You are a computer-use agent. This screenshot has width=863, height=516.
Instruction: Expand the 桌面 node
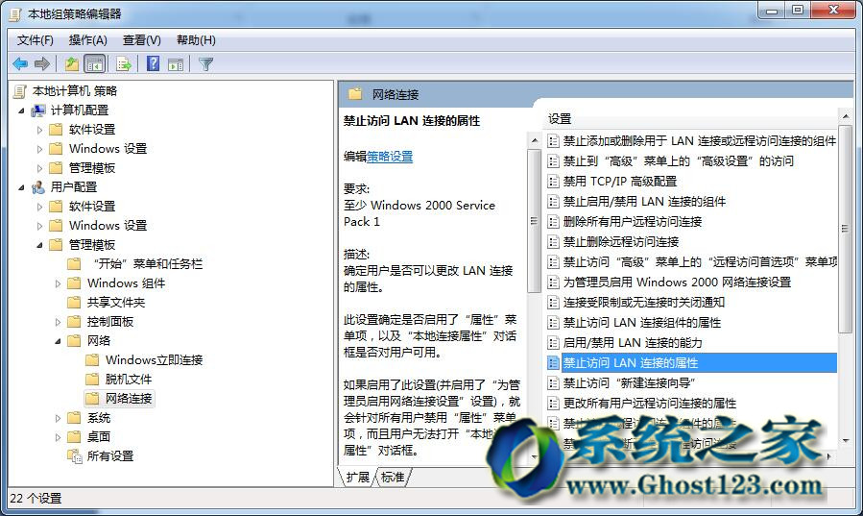pyautogui.click(x=58, y=438)
